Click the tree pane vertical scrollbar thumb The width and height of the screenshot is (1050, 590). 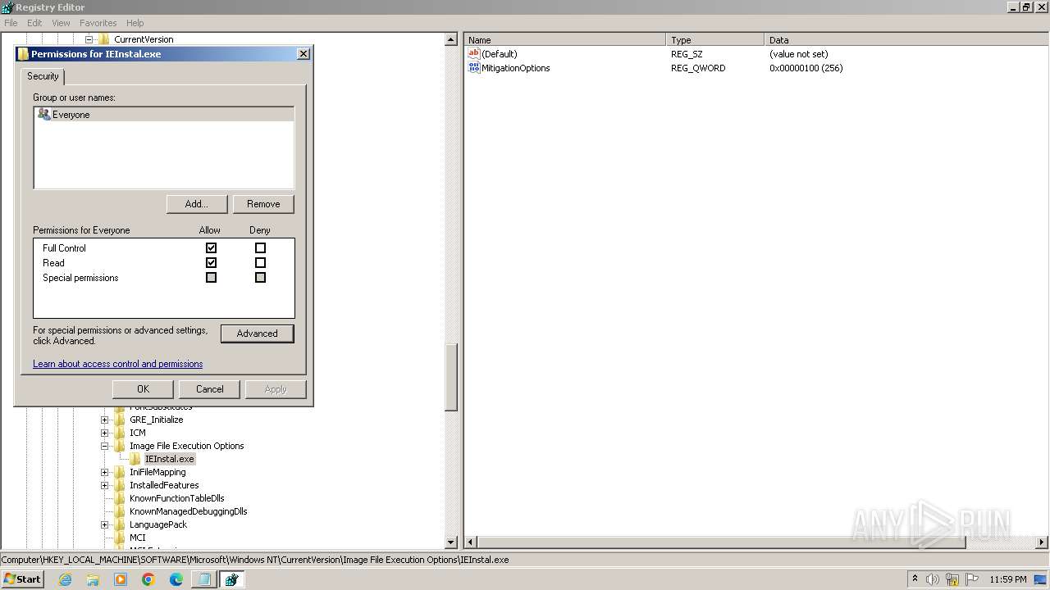(x=450, y=377)
